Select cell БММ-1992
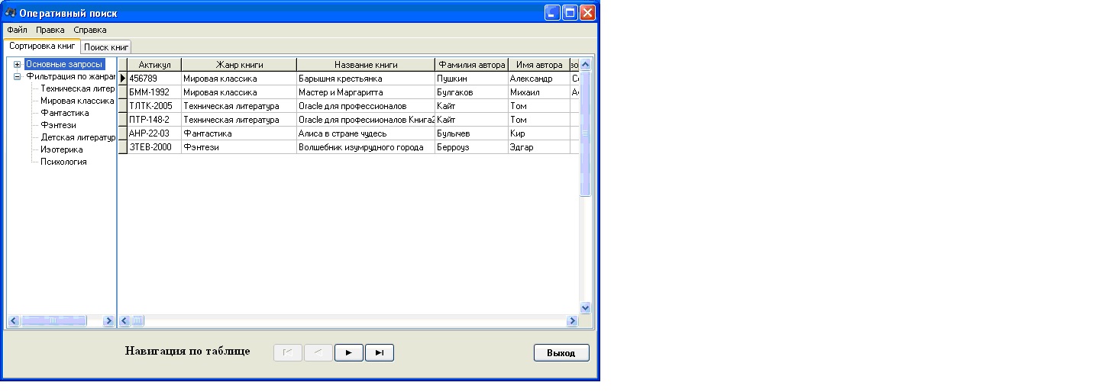 (154, 92)
